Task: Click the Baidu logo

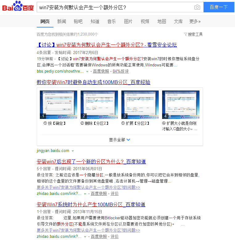Action: click(18, 6)
